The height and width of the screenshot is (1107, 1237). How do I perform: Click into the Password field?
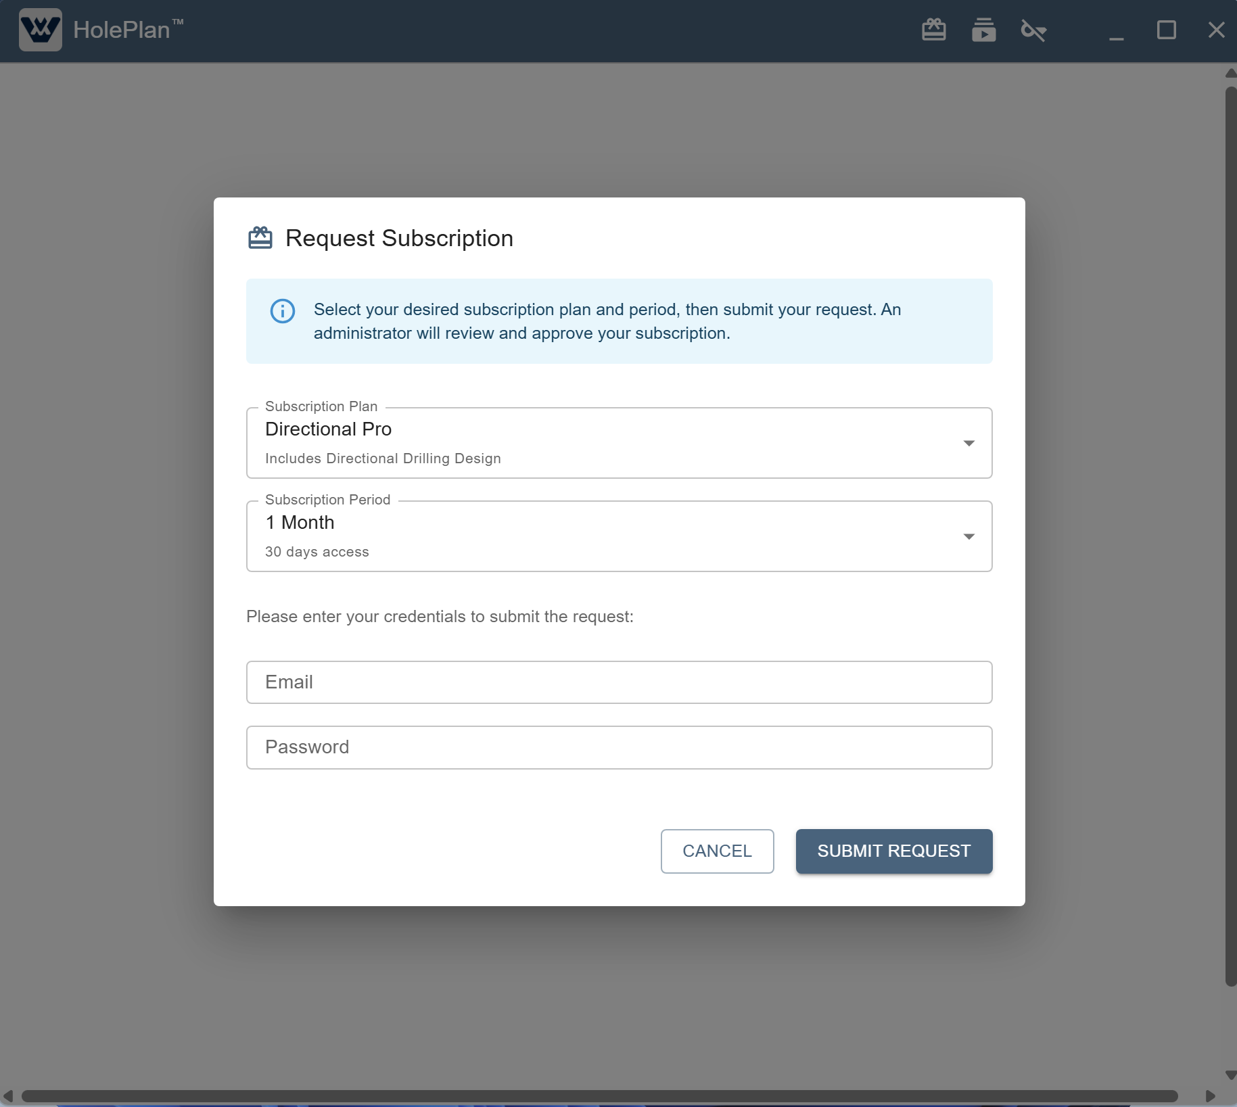click(x=619, y=747)
